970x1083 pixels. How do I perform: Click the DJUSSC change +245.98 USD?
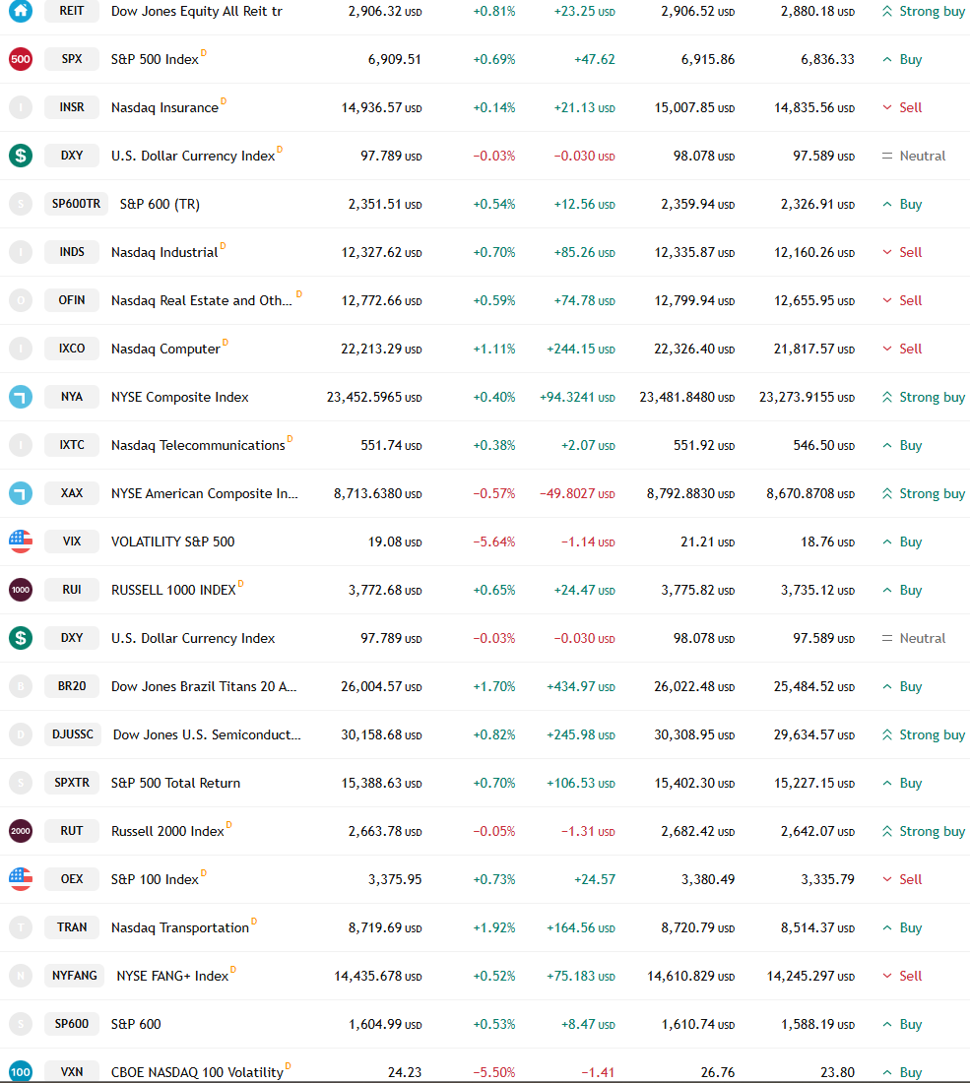580,734
